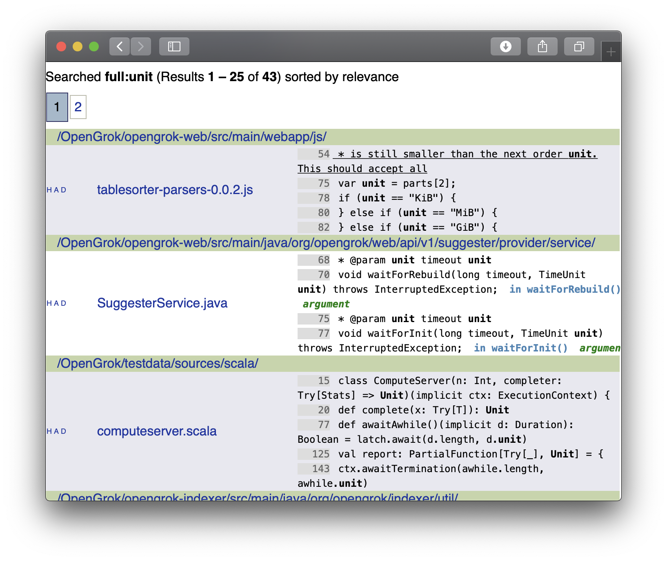Toggle the sidebar panel icon
The width and height of the screenshot is (667, 561).
[x=174, y=46]
